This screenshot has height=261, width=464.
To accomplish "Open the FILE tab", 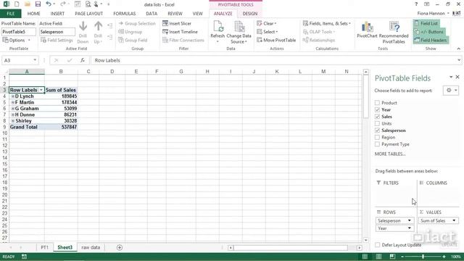I will pos(11,14).
